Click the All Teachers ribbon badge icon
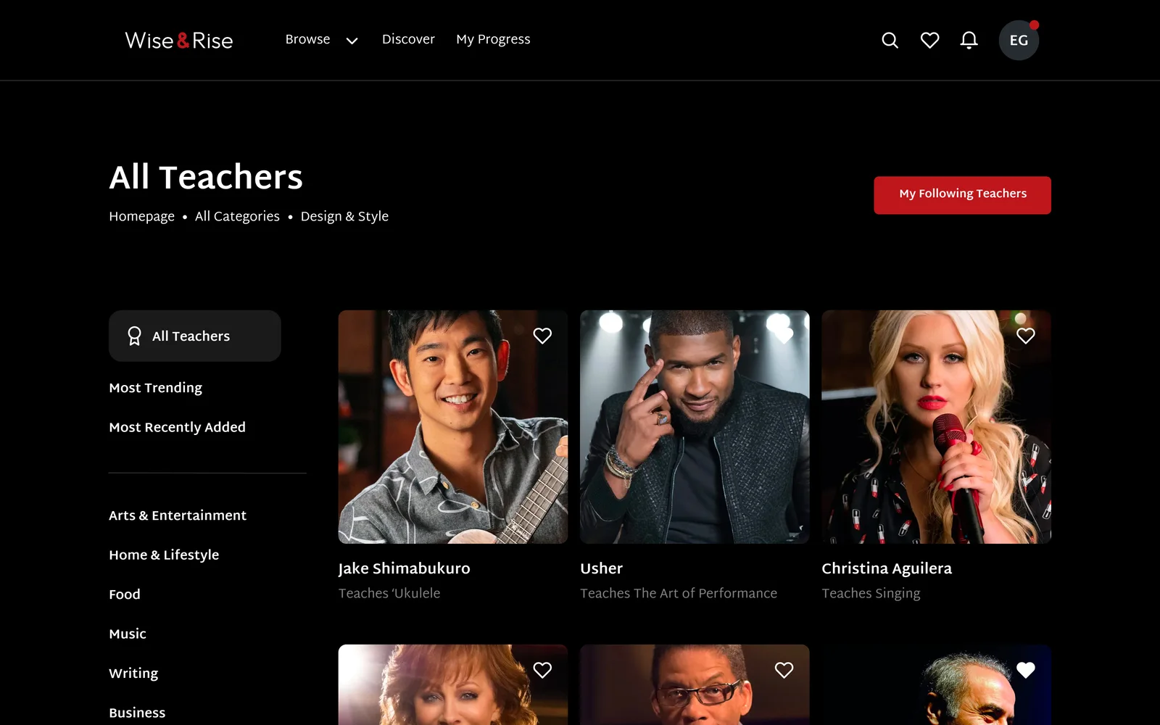Screen dimensions: 1160x725 134,336
